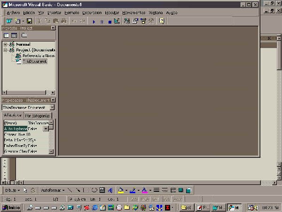Open the Ayuda menu
The image size is (282, 212).
pos(172,13)
